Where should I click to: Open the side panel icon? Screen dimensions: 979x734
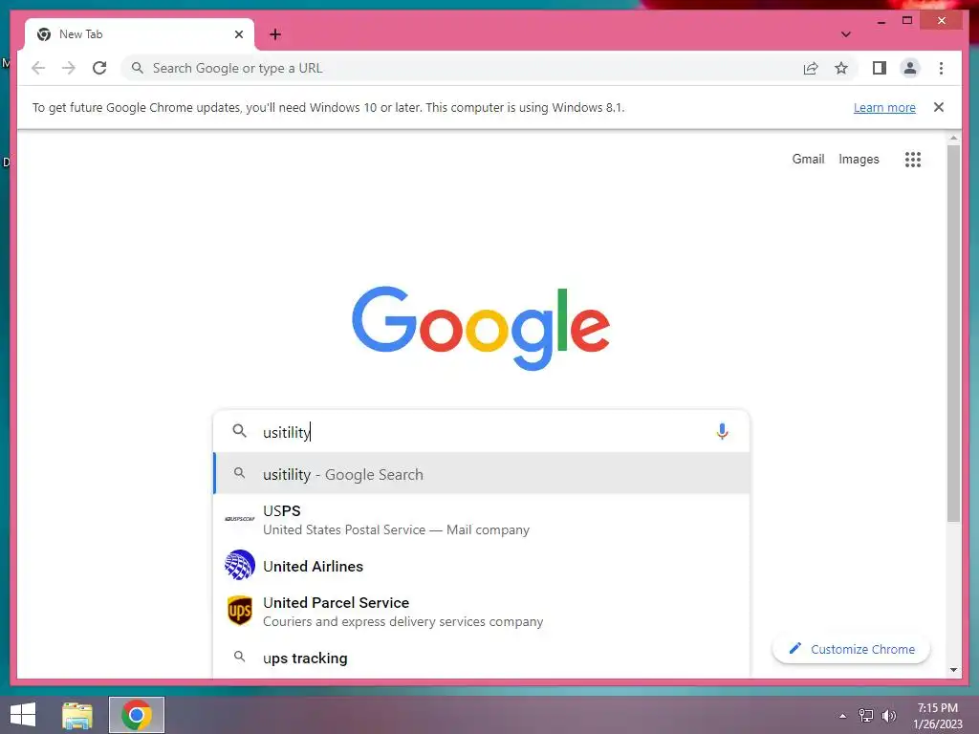[x=880, y=68]
